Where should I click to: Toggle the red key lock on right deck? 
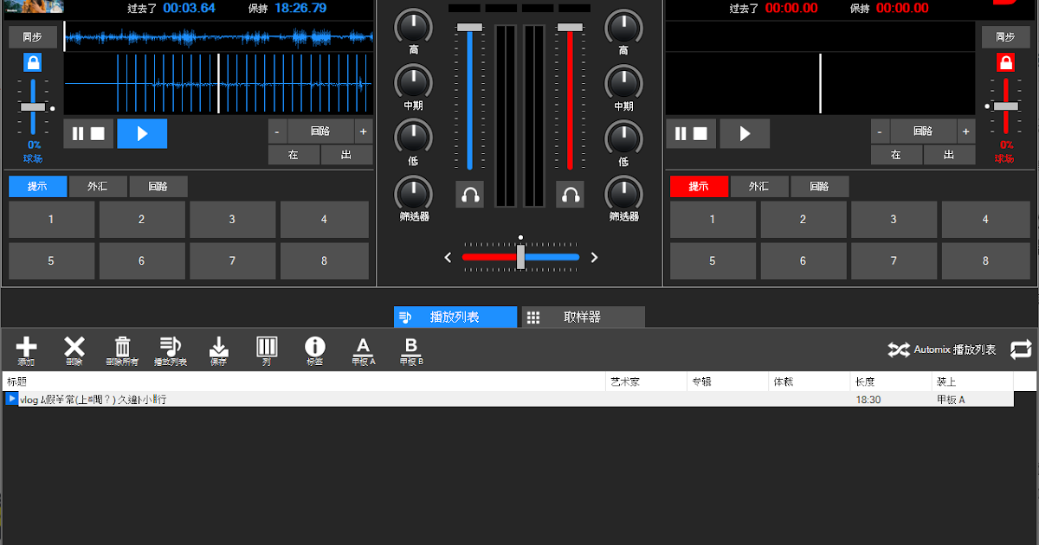[x=1005, y=61]
